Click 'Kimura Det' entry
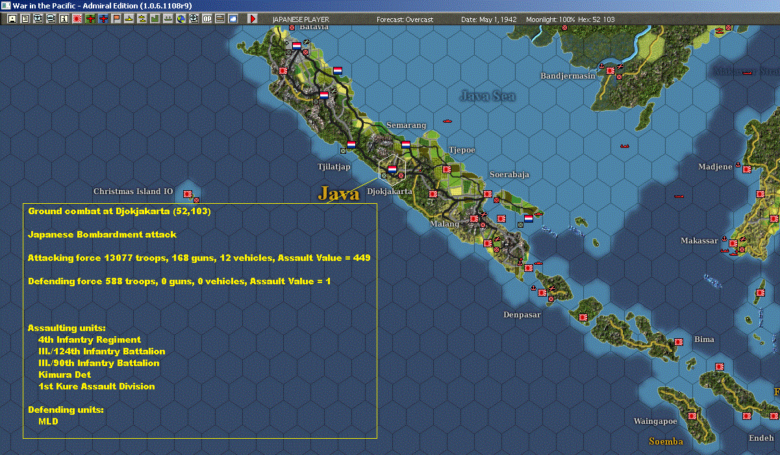 pos(65,375)
